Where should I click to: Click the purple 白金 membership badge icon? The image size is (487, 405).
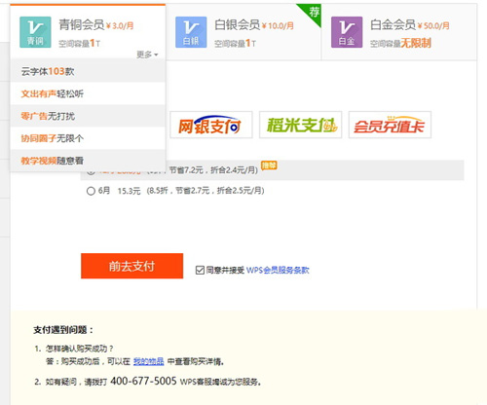click(x=347, y=32)
